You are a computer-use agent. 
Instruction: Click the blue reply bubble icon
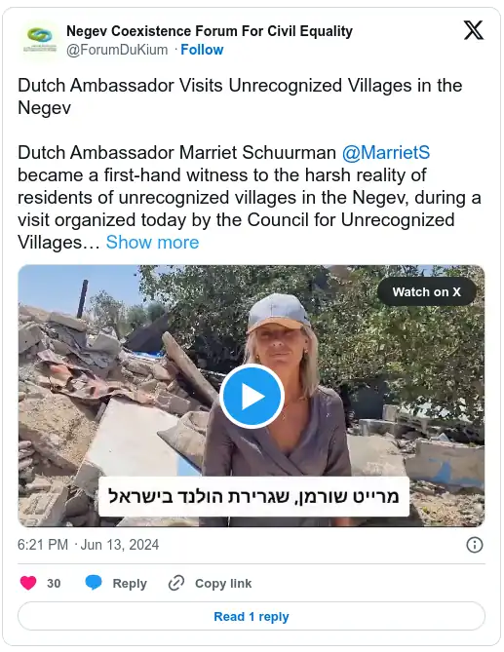(x=94, y=583)
